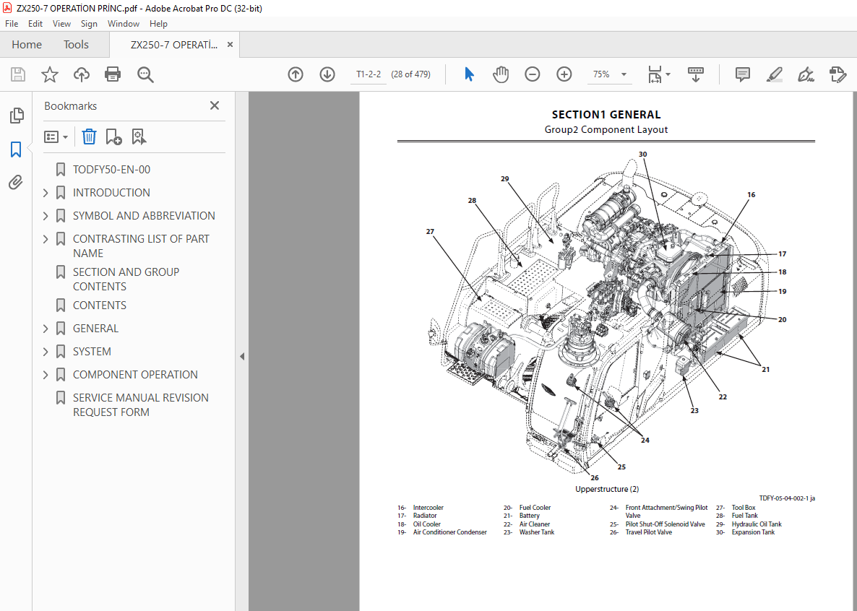This screenshot has height=611, width=857.
Task: Close the ZX250-7 document tab
Action: [230, 45]
